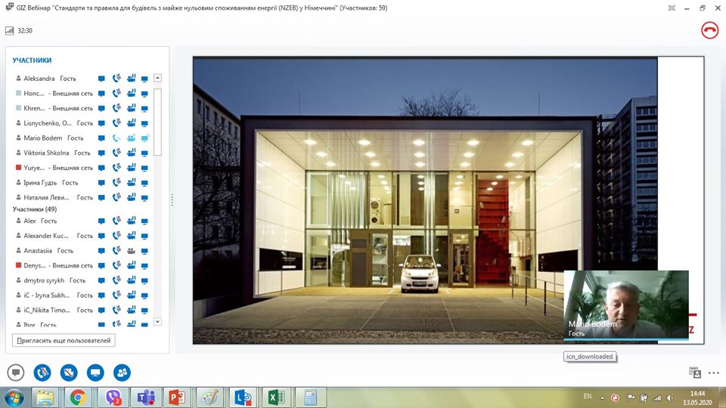726x408 pixels.
Task: Toggle the camera video button in bottom bar
Action: click(69, 372)
